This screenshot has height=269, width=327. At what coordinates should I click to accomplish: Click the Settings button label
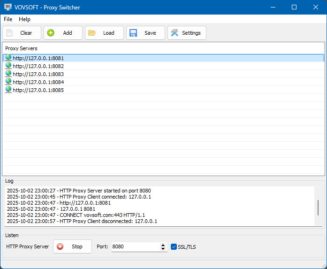(x=191, y=33)
